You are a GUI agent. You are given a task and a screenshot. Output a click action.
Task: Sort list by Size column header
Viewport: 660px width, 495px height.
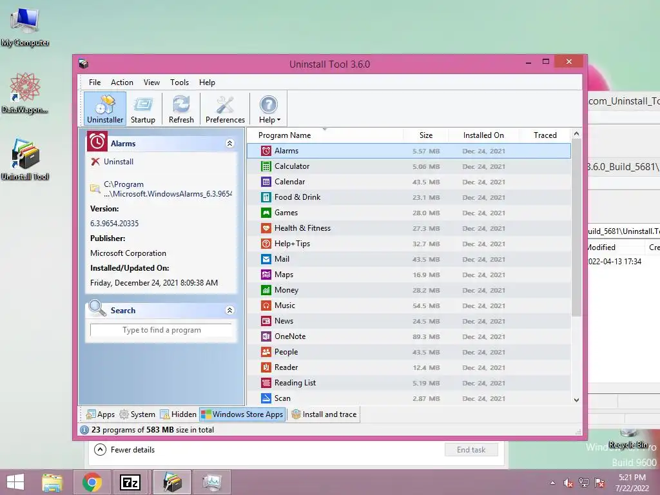tap(425, 135)
